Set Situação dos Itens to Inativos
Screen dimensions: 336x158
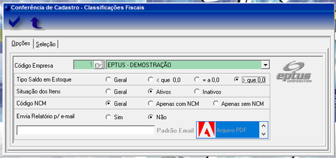pos(197,92)
